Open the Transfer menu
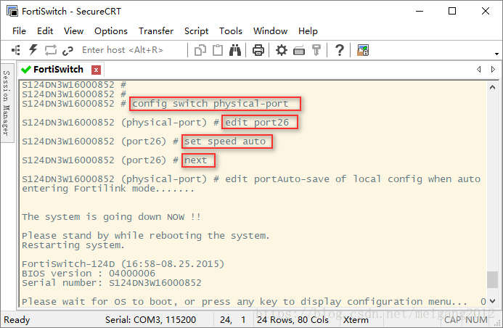This screenshot has height=328, width=503. [156, 31]
